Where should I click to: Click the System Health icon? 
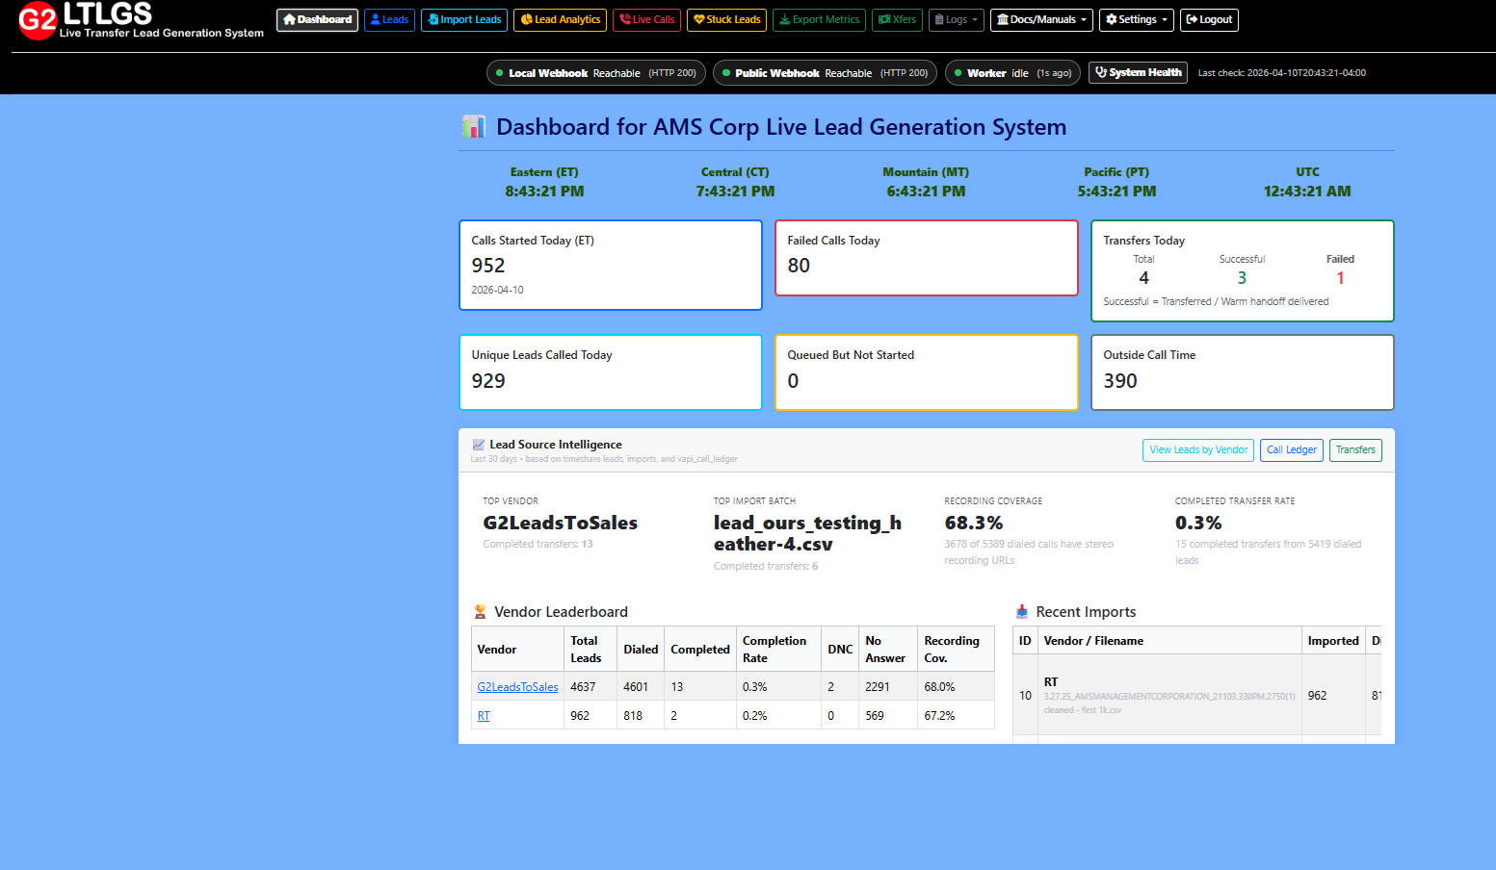click(x=1099, y=72)
